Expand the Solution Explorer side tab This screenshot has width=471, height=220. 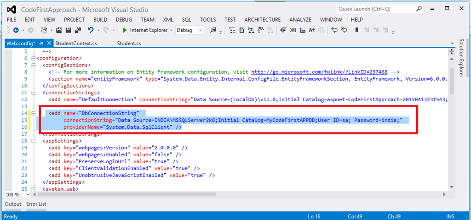[461, 58]
